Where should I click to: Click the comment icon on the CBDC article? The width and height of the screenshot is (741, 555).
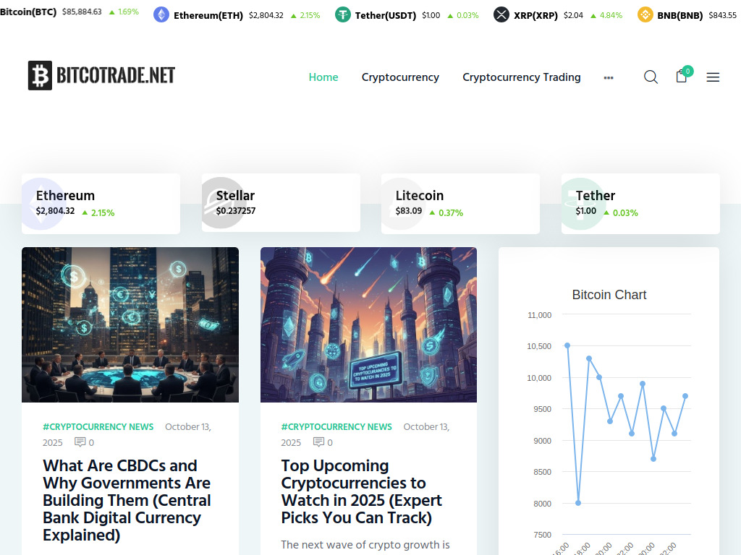point(80,442)
